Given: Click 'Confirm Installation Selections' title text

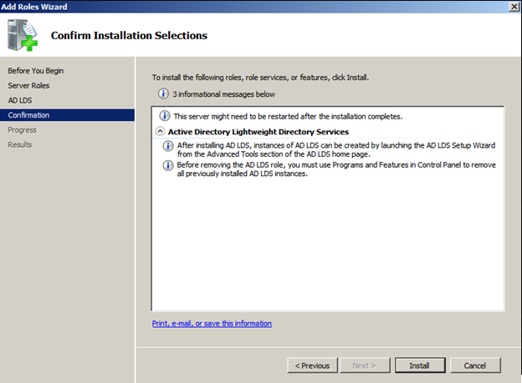Looking at the screenshot, I should pyautogui.click(x=129, y=35).
